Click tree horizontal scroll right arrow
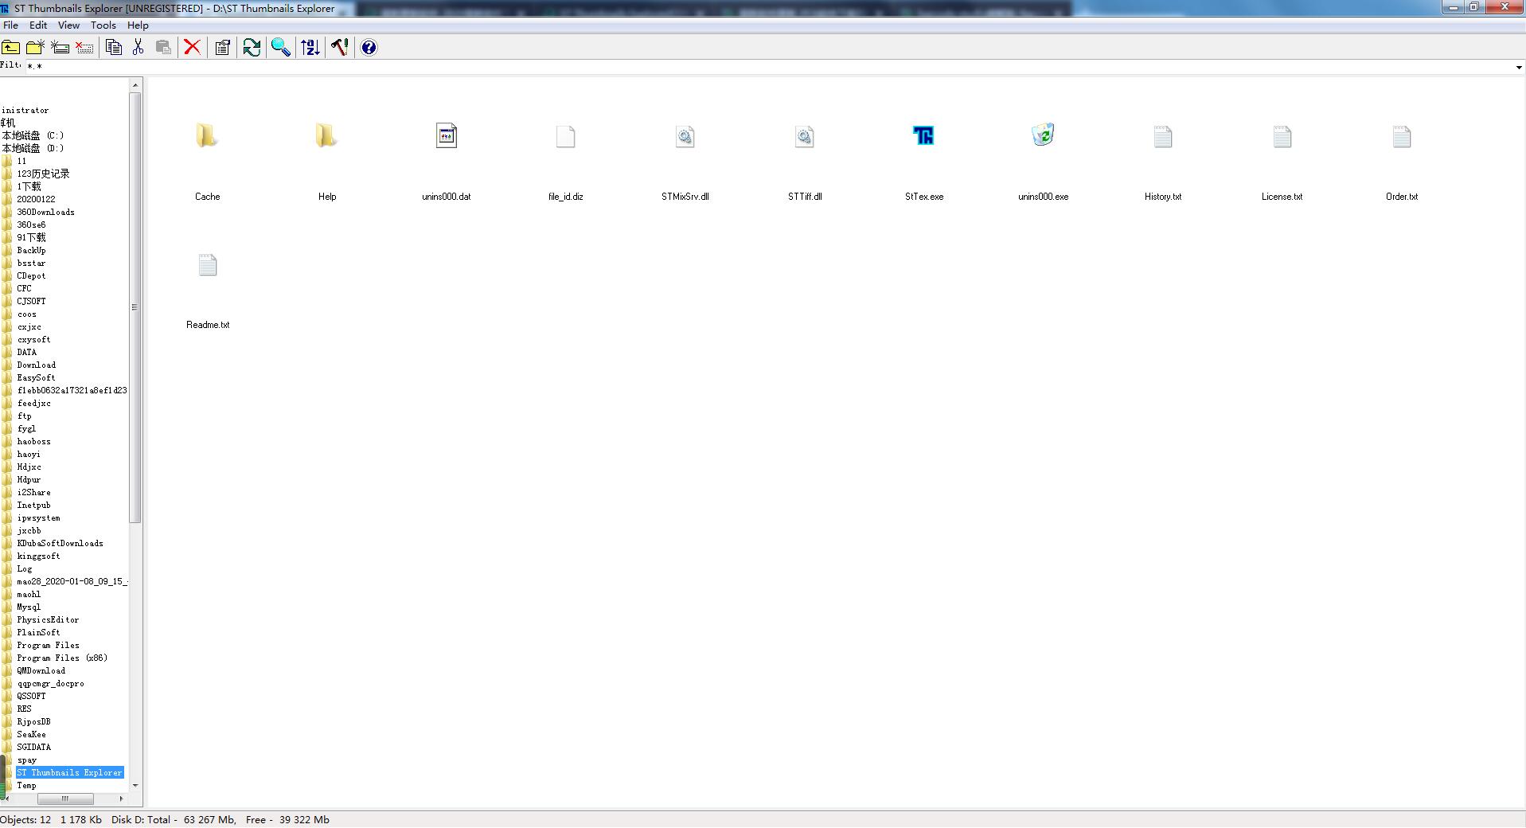Image resolution: width=1526 pixels, height=828 pixels. [121, 799]
